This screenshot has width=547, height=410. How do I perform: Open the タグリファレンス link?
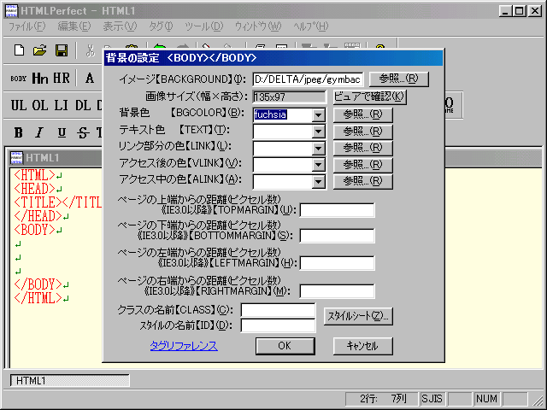pos(183,346)
